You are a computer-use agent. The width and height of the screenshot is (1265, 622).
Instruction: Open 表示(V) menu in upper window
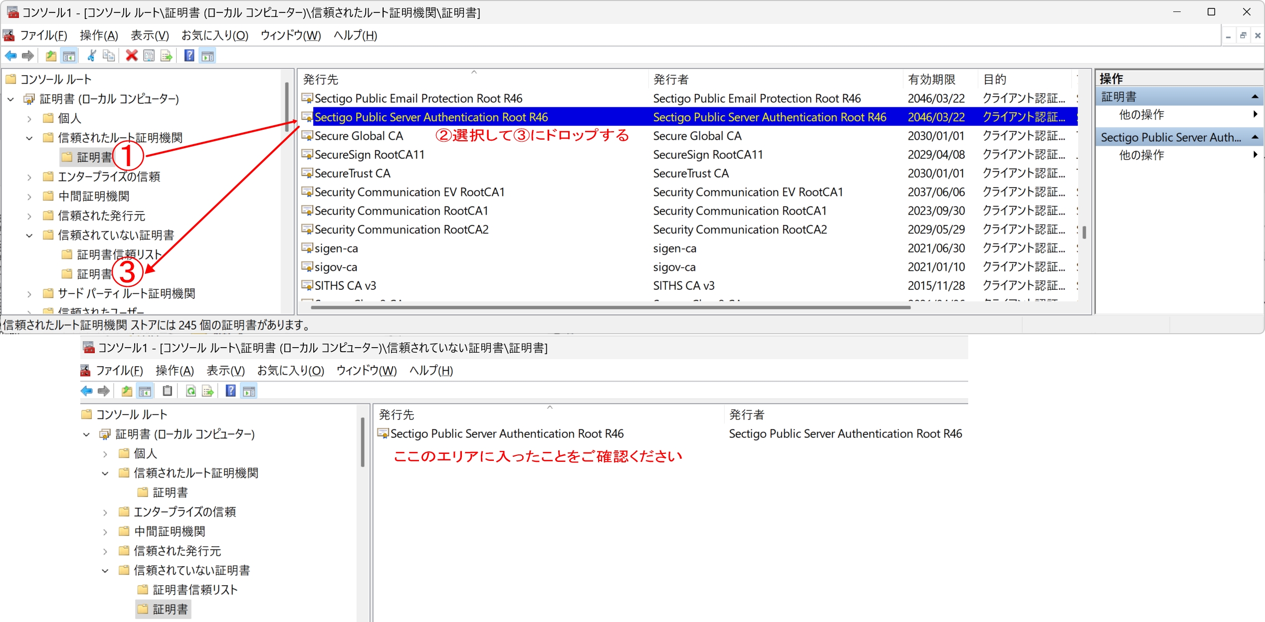(x=150, y=35)
